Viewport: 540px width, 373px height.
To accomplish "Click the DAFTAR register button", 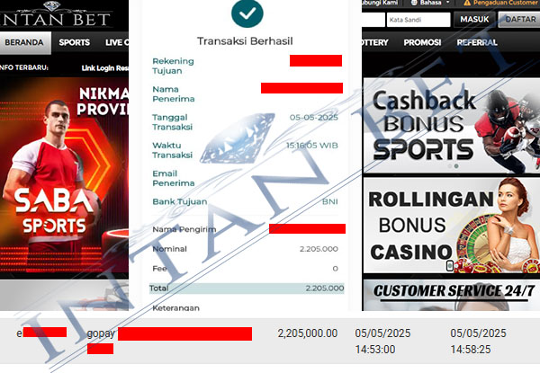I will pyautogui.click(x=519, y=19).
